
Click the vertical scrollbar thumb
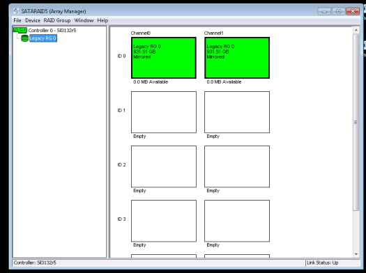point(356,122)
